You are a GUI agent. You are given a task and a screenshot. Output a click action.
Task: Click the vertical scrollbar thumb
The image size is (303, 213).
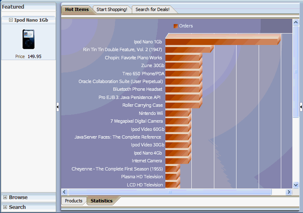click(x=296, y=72)
